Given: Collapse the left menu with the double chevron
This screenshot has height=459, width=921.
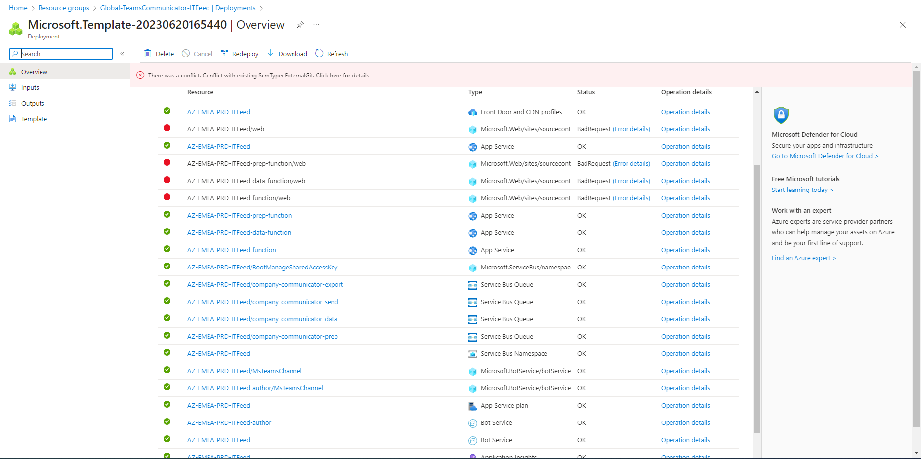Looking at the screenshot, I should 122,53.
